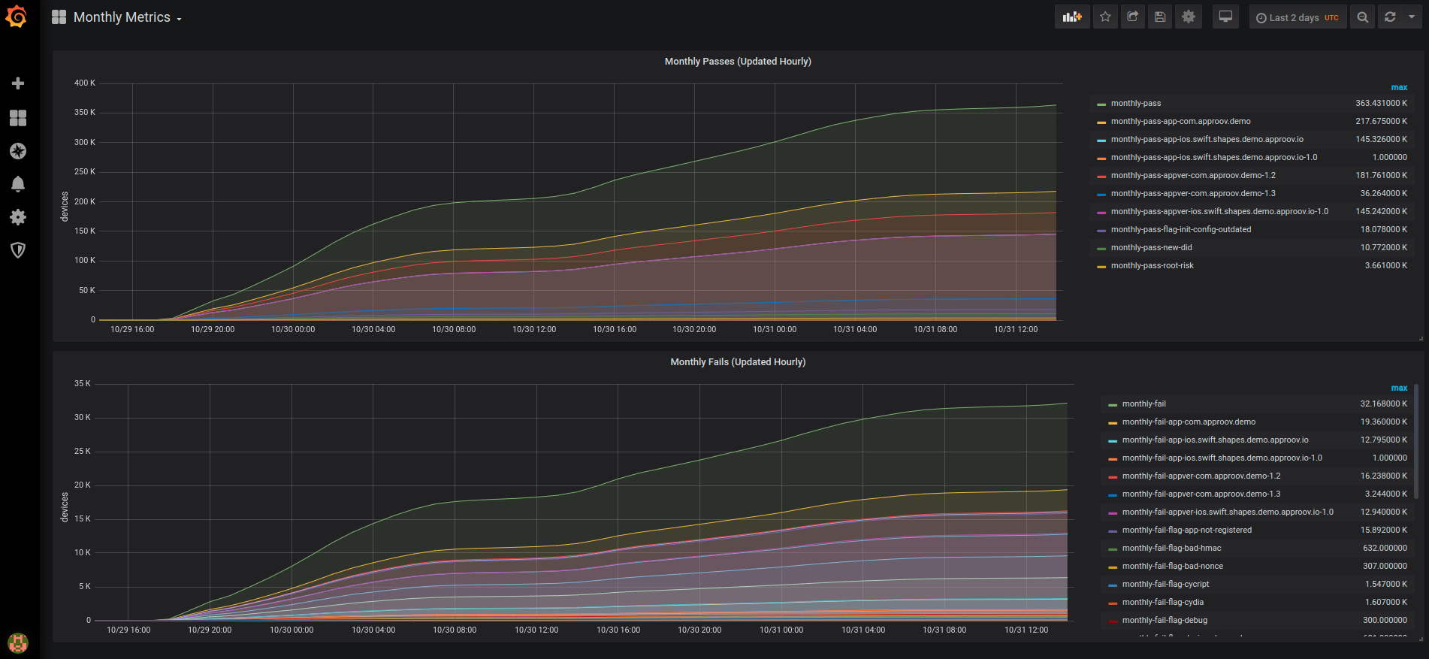
Task: Click the Add panel toolbar button
Action: [x=1072, y=17]
